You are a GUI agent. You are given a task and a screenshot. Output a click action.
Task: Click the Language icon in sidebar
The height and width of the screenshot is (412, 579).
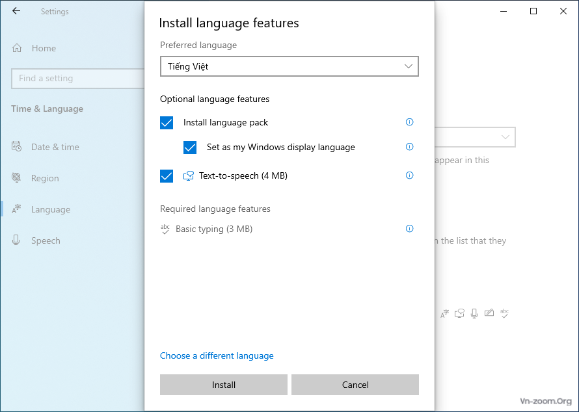[16, 209]
